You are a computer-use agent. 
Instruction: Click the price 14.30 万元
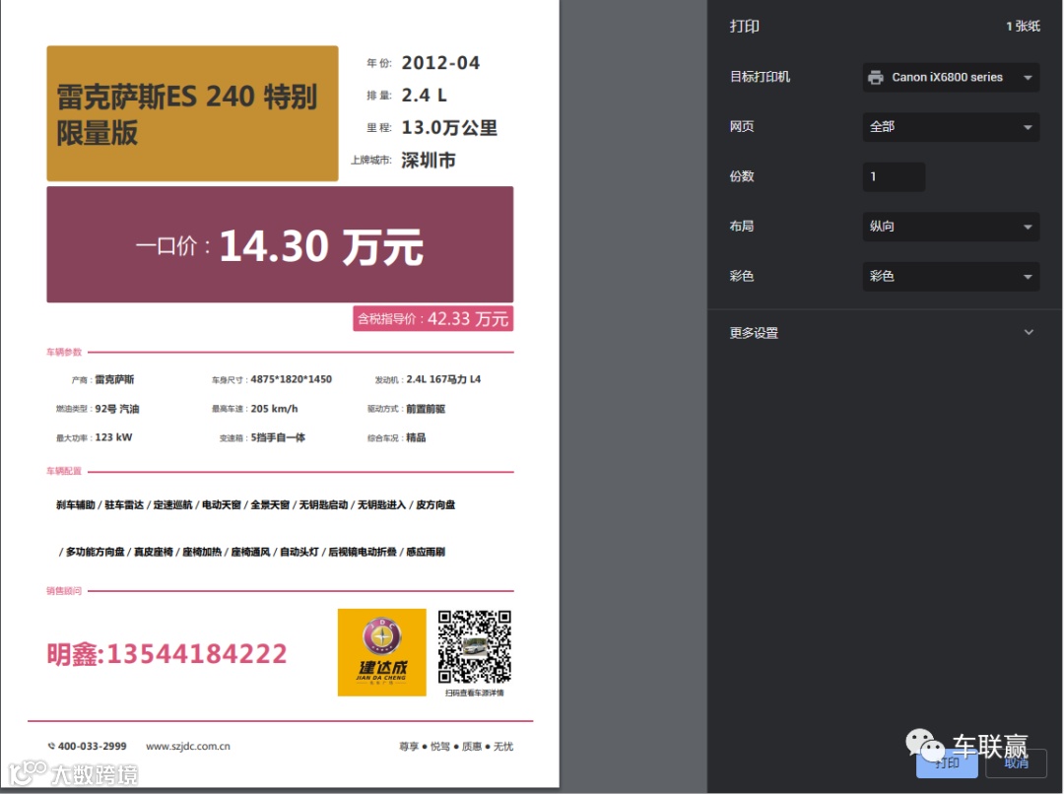321,245
